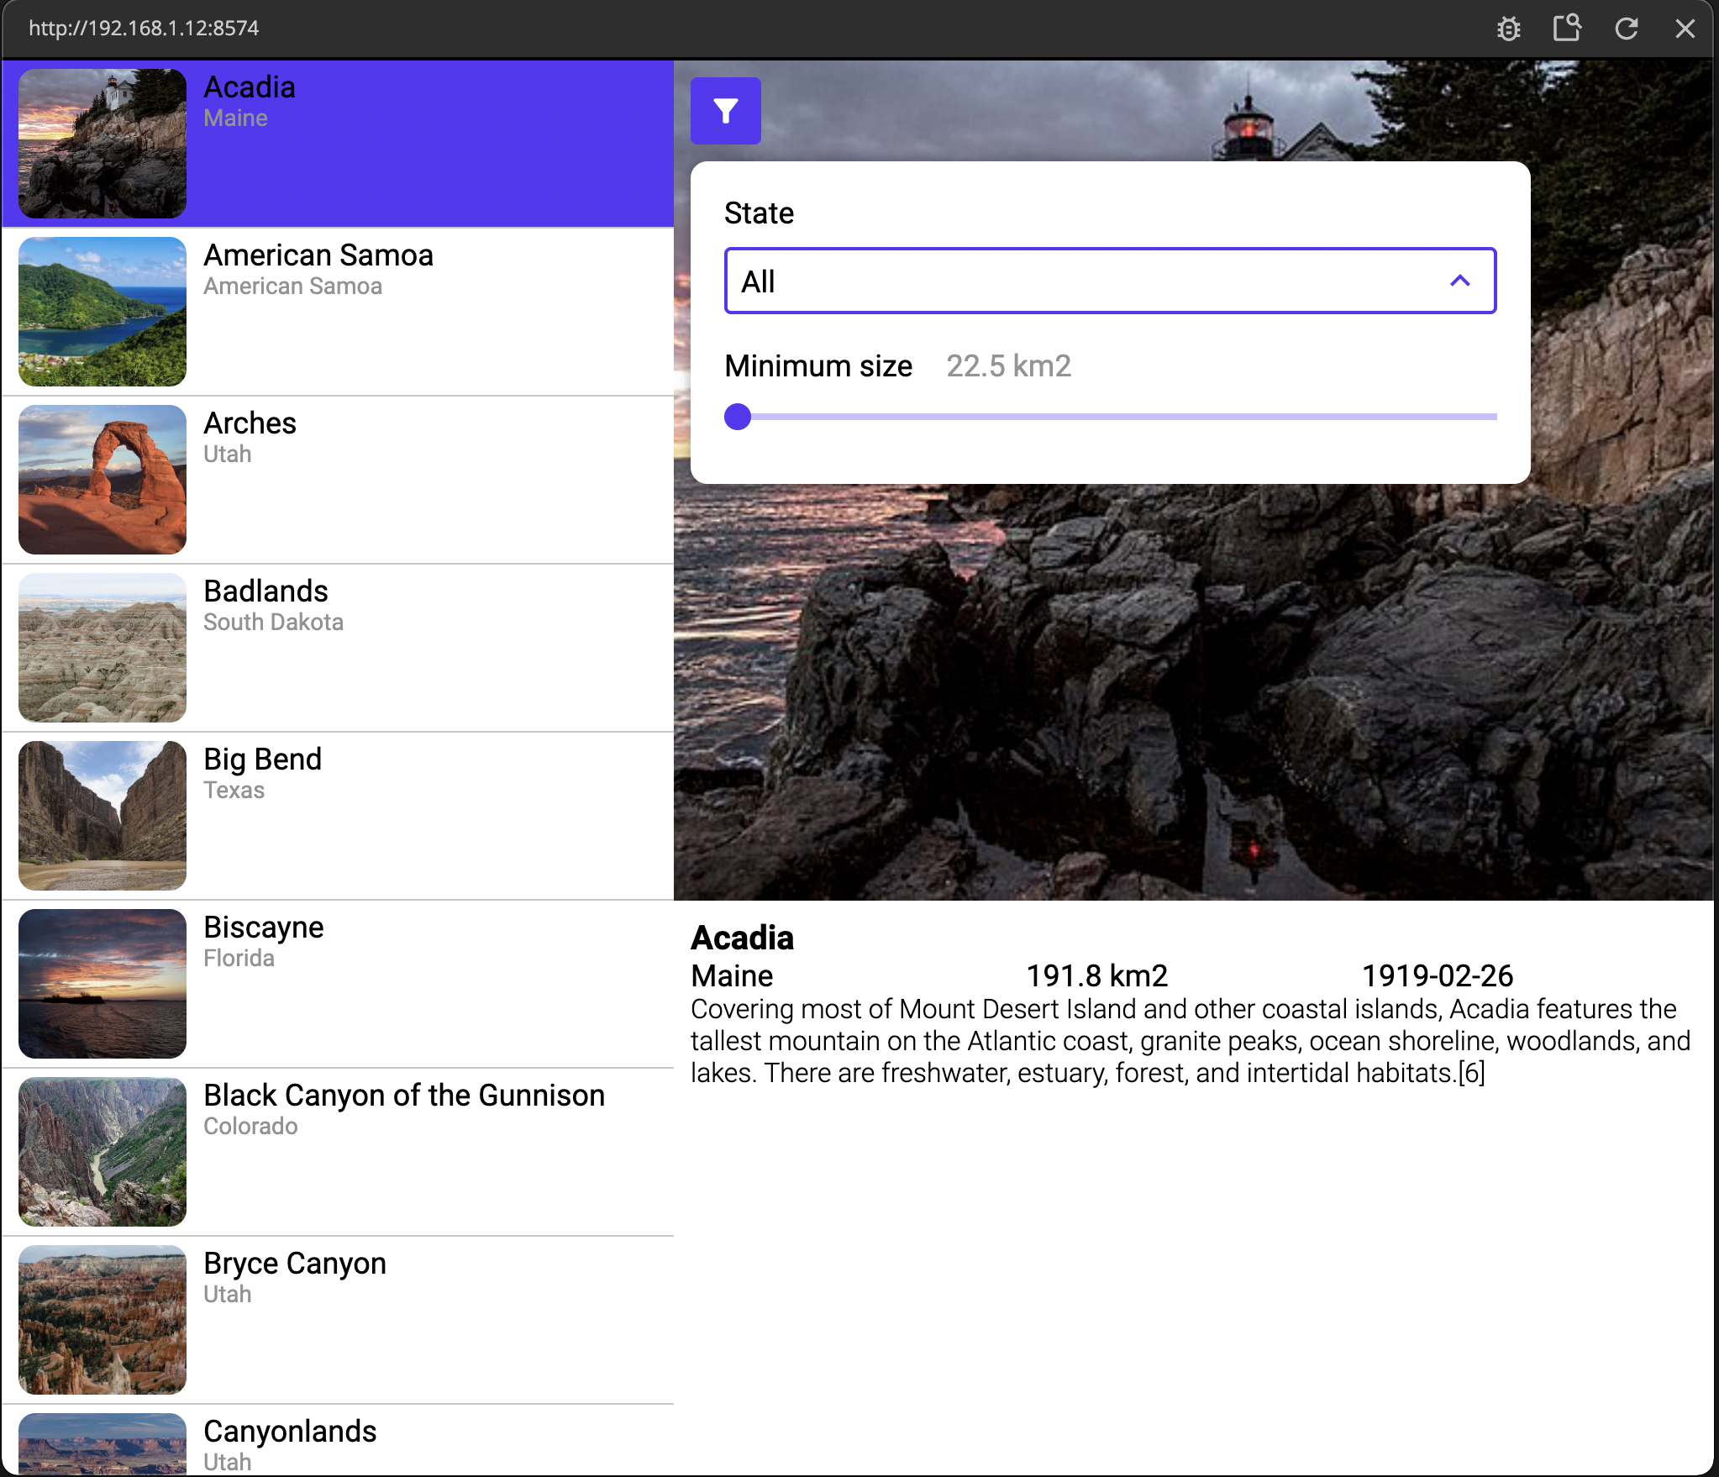Collapse the State dropdown chevron
1719x1477 pixels.
1460,281
